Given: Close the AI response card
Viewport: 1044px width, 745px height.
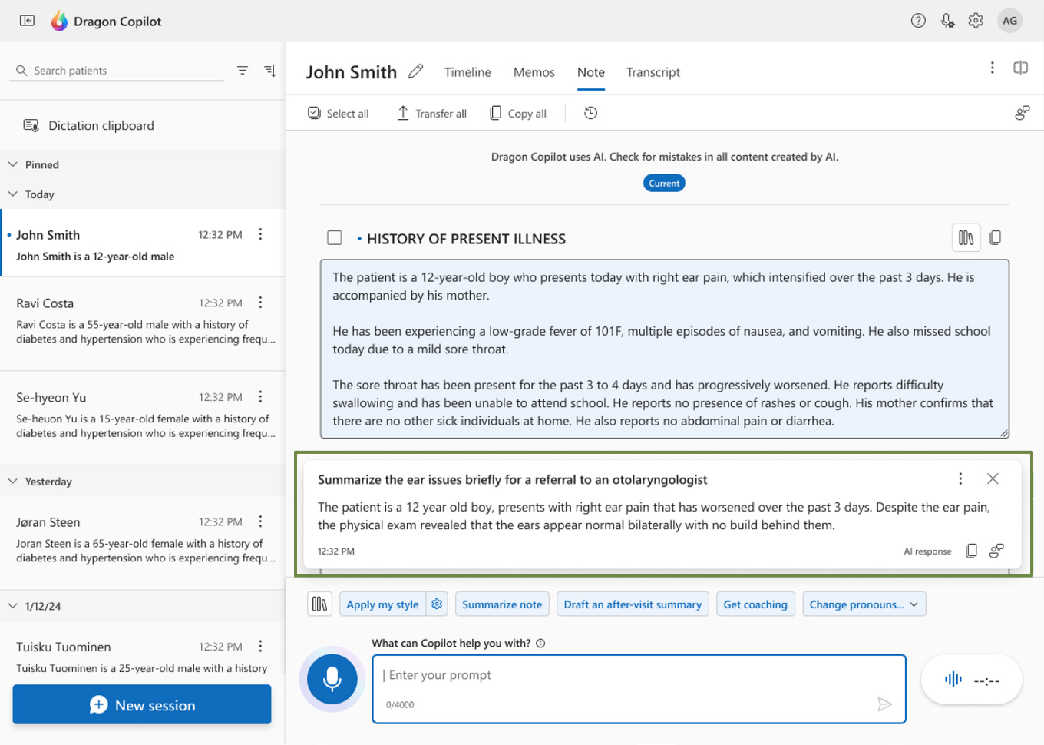Looking at the screenshot, I should (993, 478).
